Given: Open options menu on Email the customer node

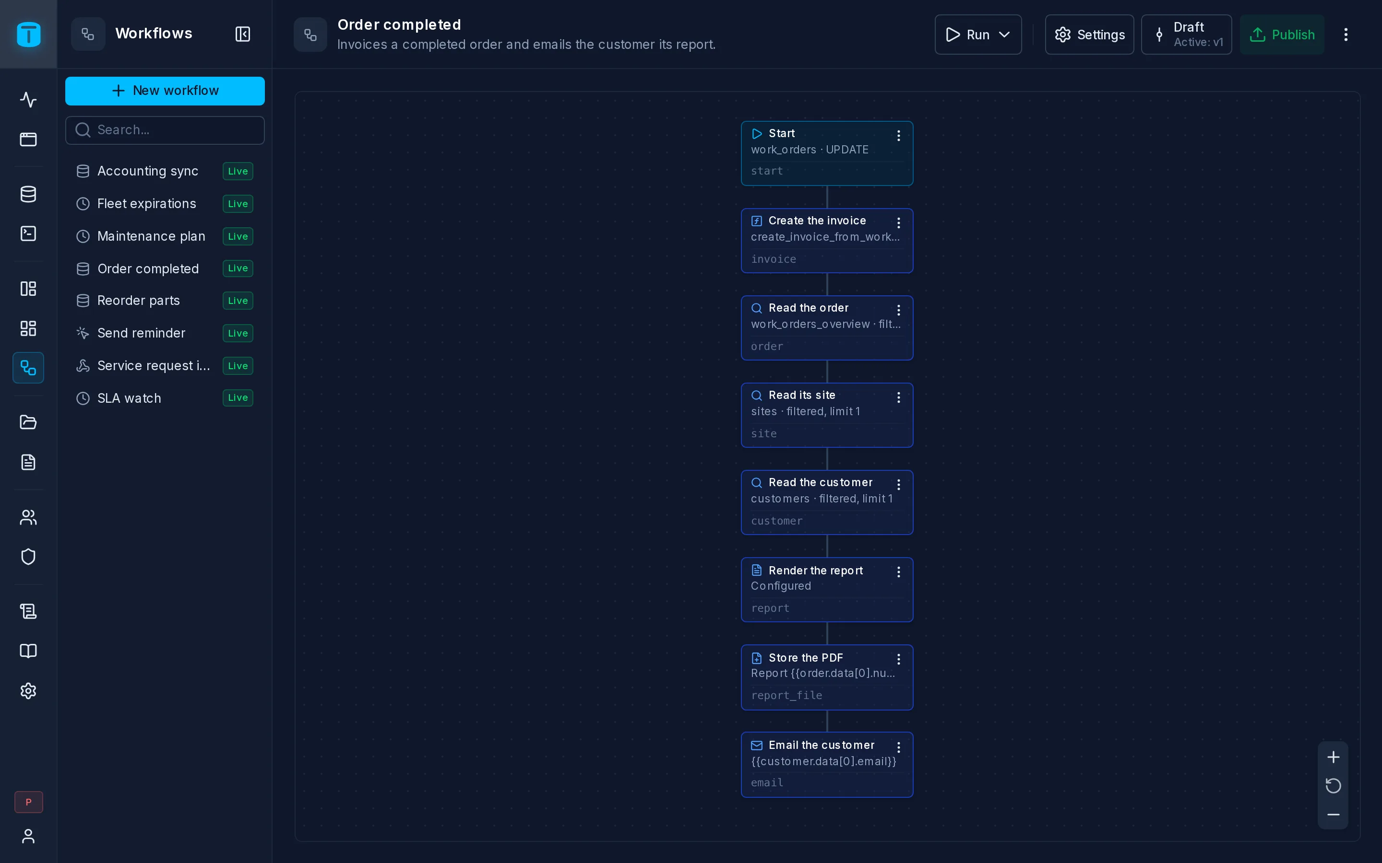Looking at the screenshot, I should pos(898,748).
